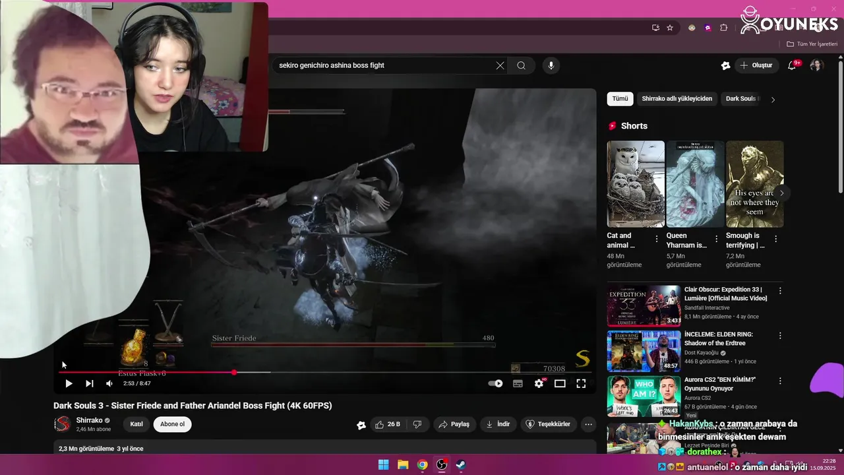Open options menu for Aurora CS2 video
844x475 pixels.
[x=780, y=381]
